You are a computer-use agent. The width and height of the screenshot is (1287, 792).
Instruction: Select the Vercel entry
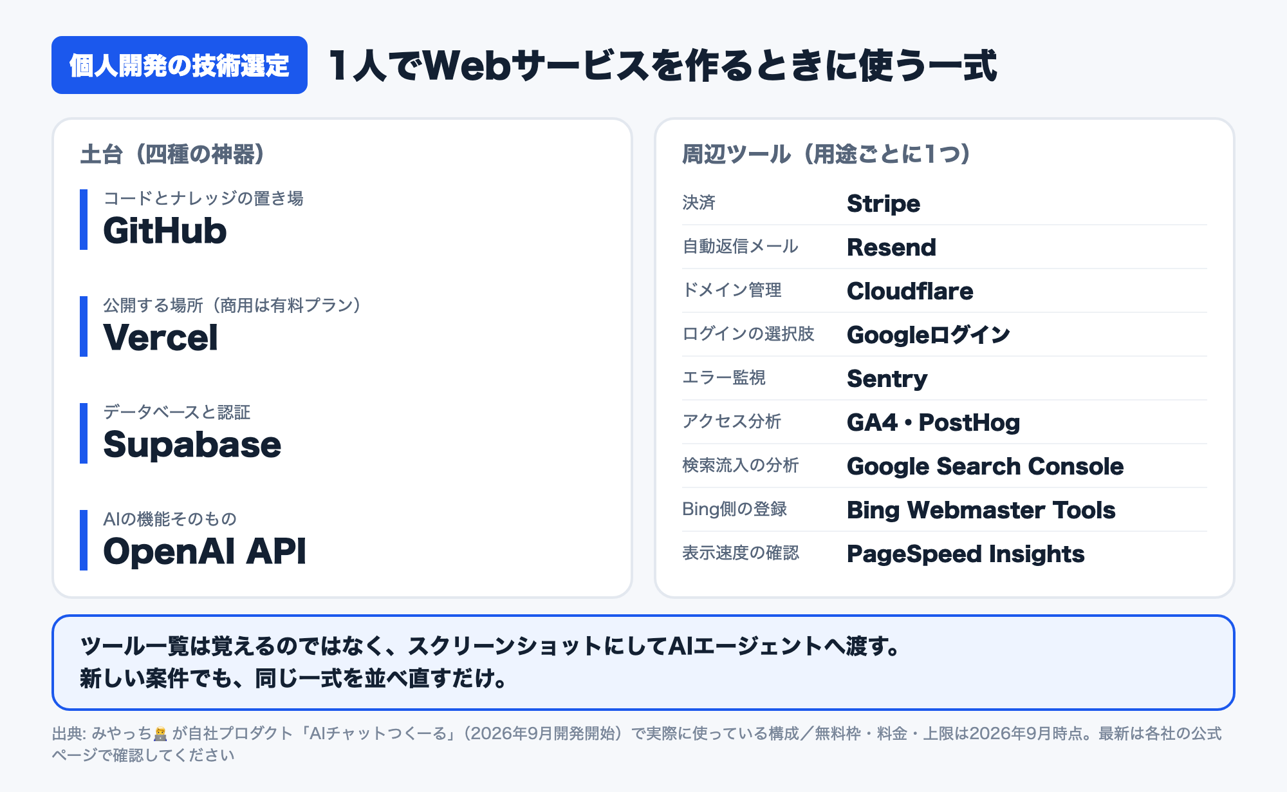161,337
